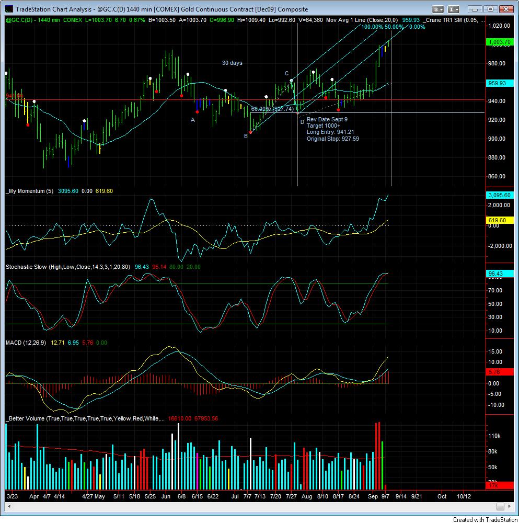The image size is (519, 523).
Task: Click the horizontal scrollbar thumb
Action: pyautogui.click(x=500, y=506)
